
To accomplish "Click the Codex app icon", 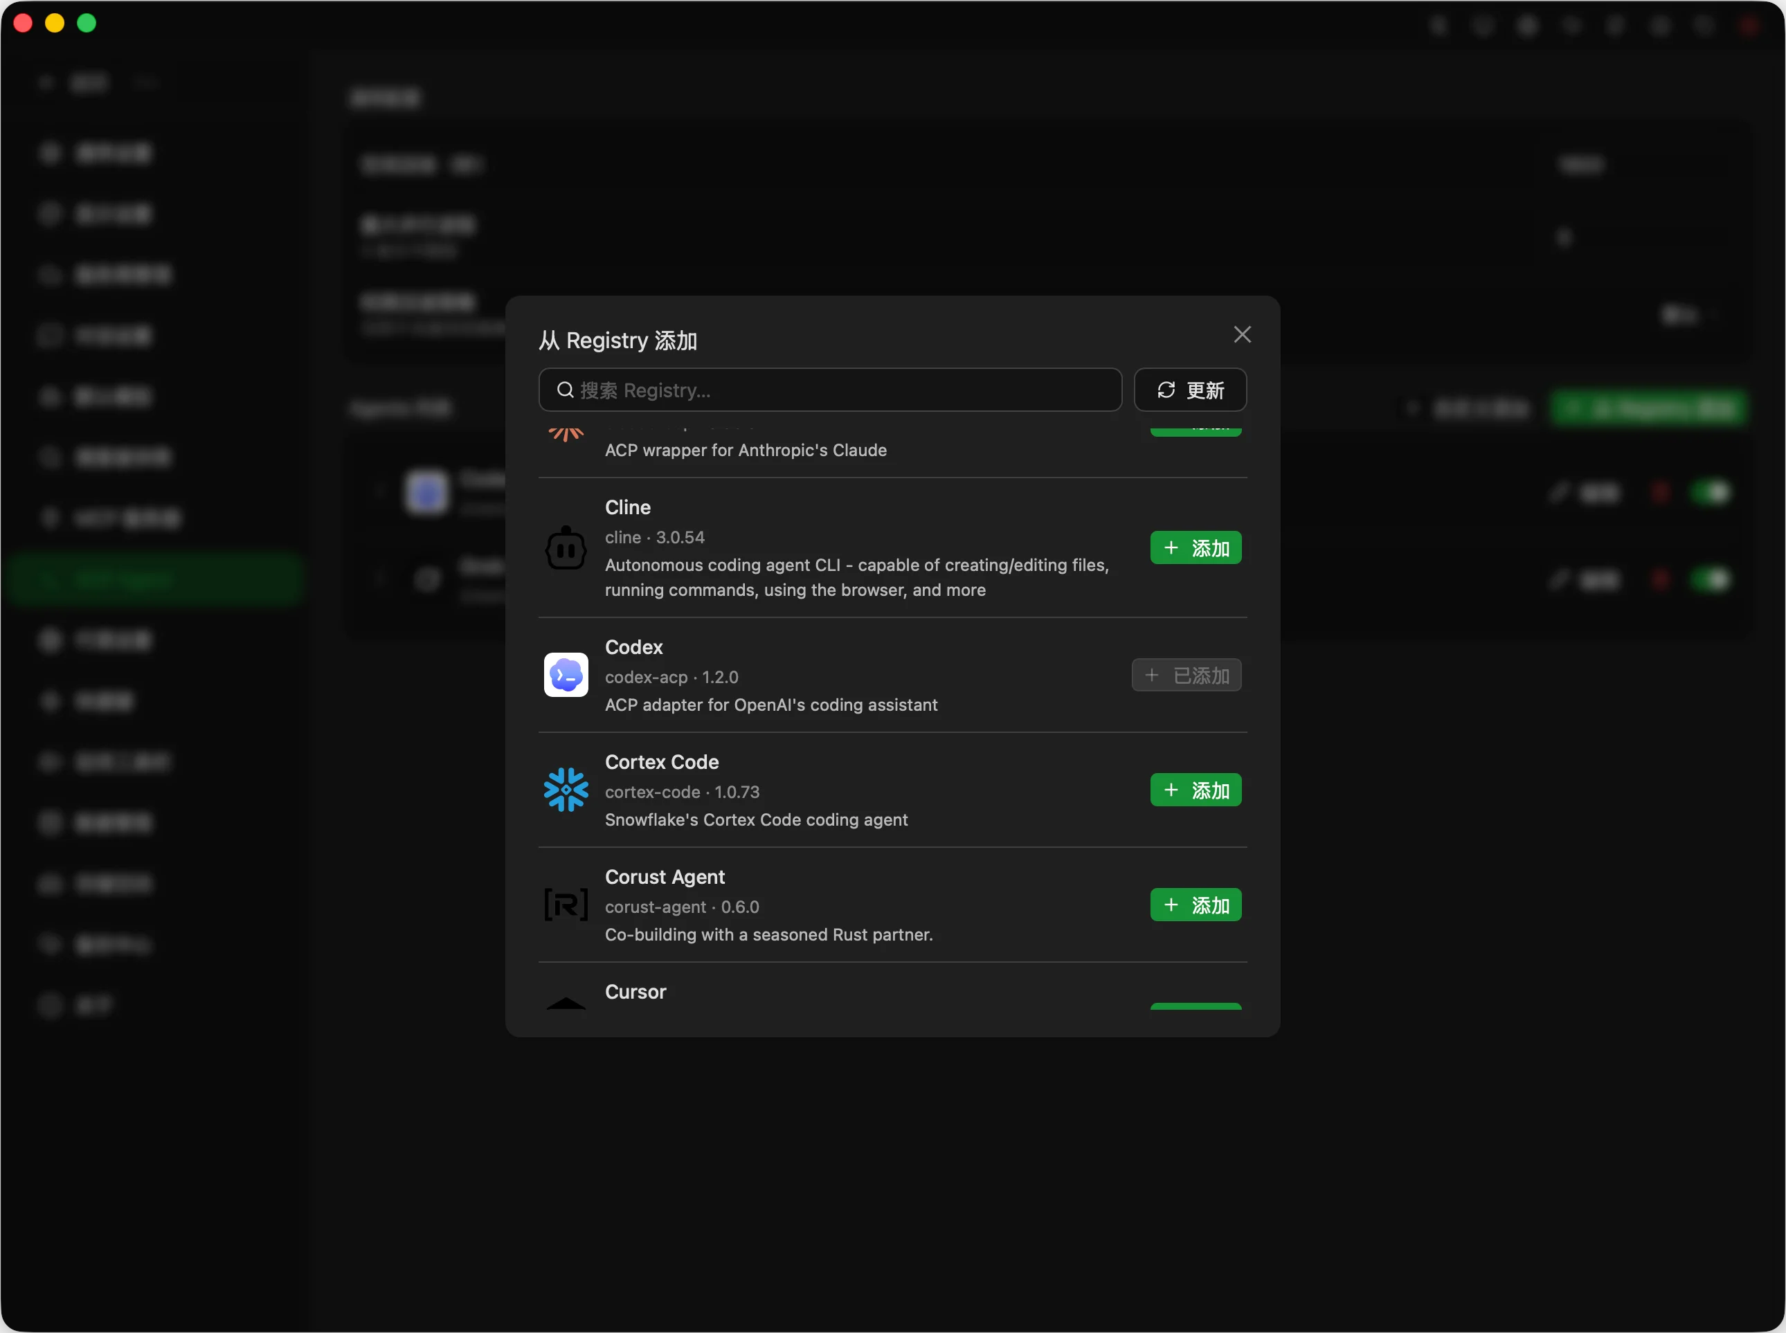I will click(x=566, y=675).
